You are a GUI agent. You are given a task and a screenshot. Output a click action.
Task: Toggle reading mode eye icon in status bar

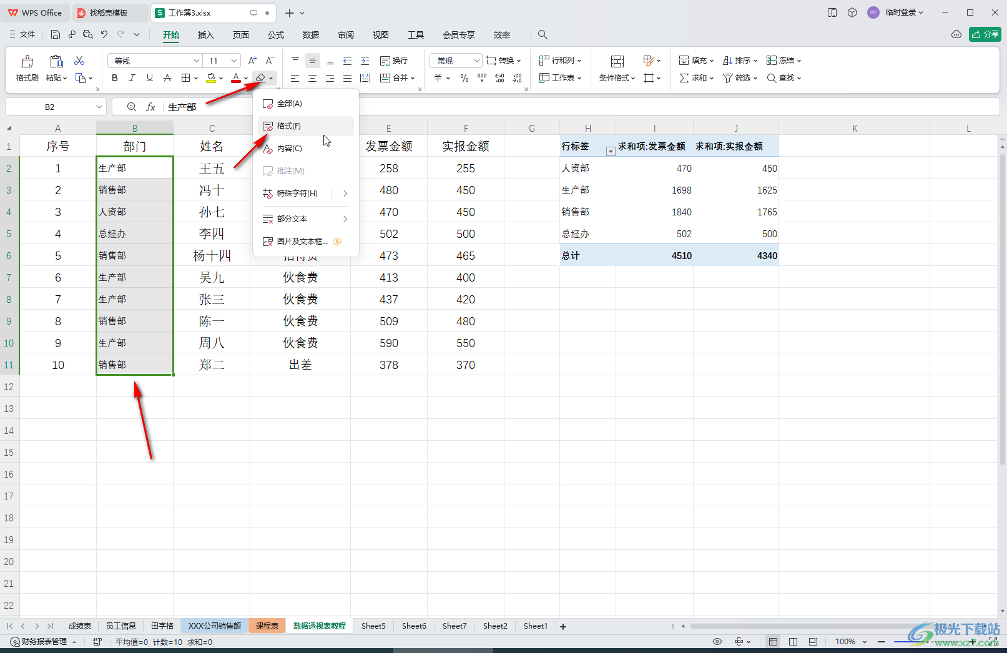tap(717, 642)
